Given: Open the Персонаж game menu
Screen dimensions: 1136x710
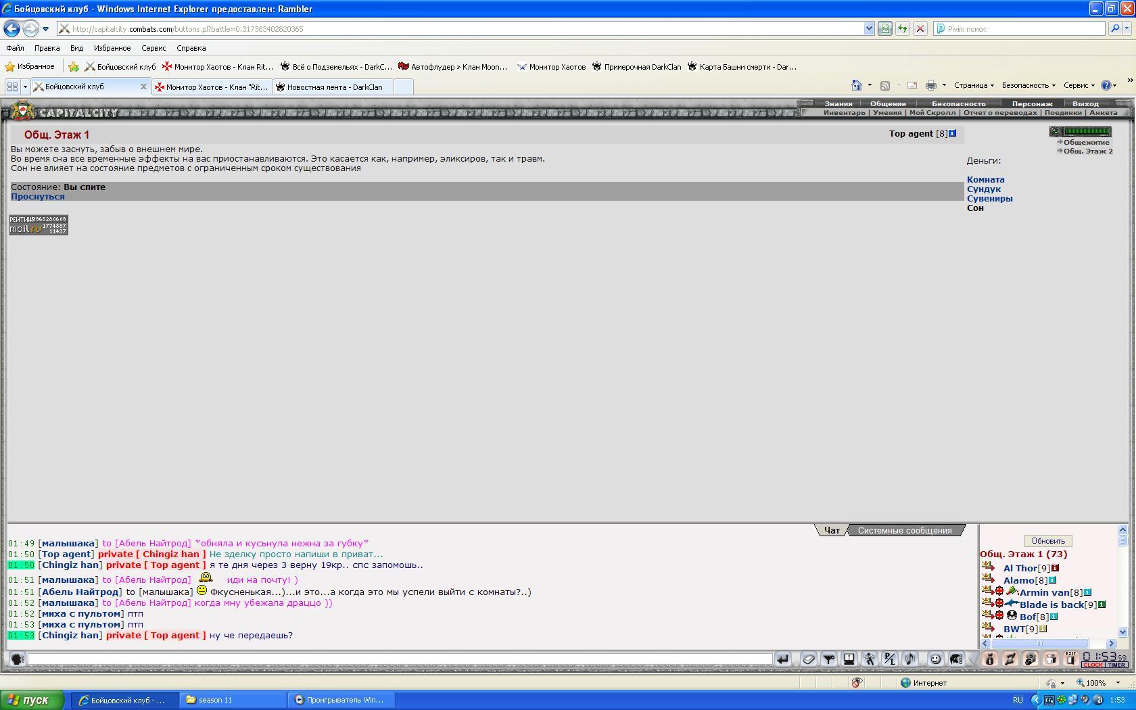Looking at the screenshot, I should tap(1032, 103).
